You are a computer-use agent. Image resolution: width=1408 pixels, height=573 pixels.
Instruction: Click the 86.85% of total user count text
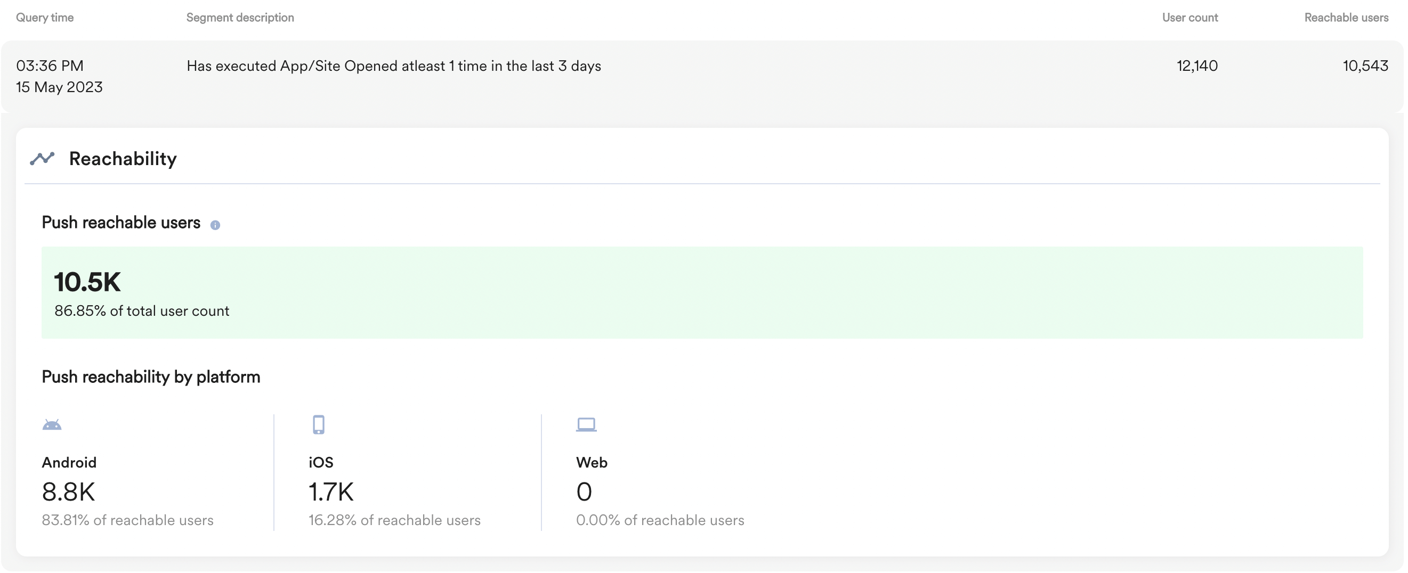click(x=142, y=311)
